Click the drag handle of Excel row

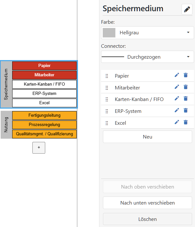click(107, 123)
